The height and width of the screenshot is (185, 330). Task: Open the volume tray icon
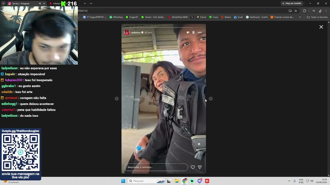(312, 181)
